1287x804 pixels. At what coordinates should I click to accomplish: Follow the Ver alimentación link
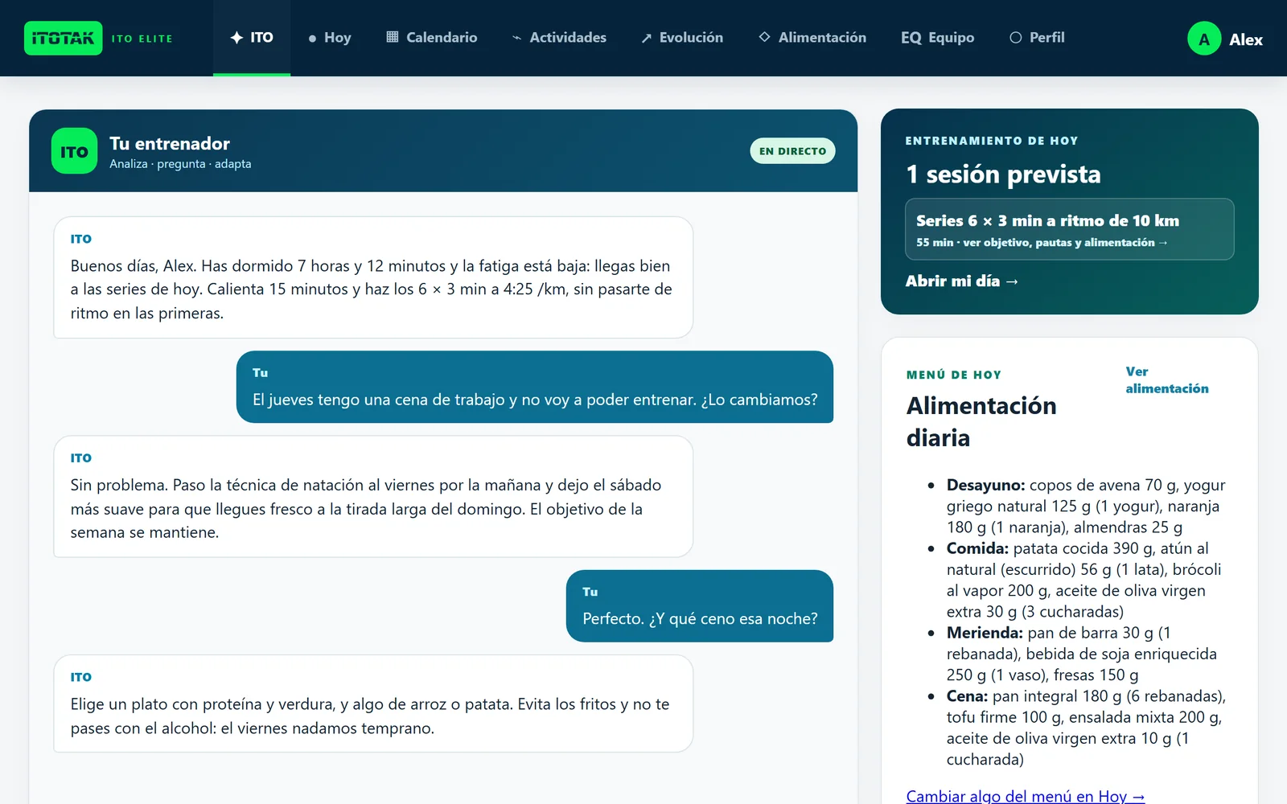pos(1166,380)
